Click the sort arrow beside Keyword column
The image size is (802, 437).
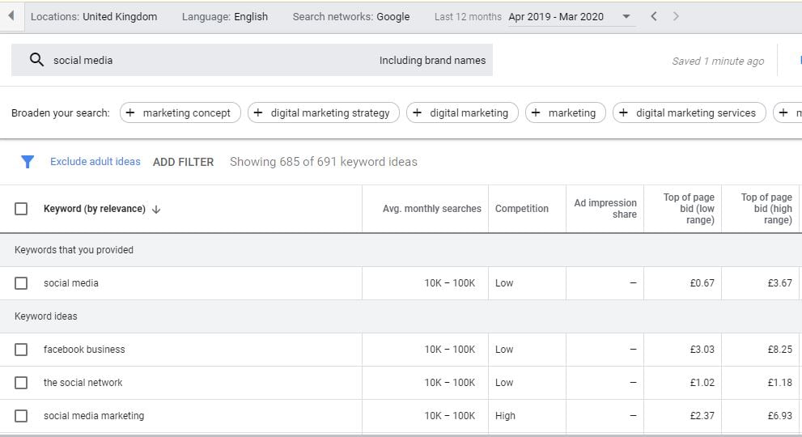156,209
